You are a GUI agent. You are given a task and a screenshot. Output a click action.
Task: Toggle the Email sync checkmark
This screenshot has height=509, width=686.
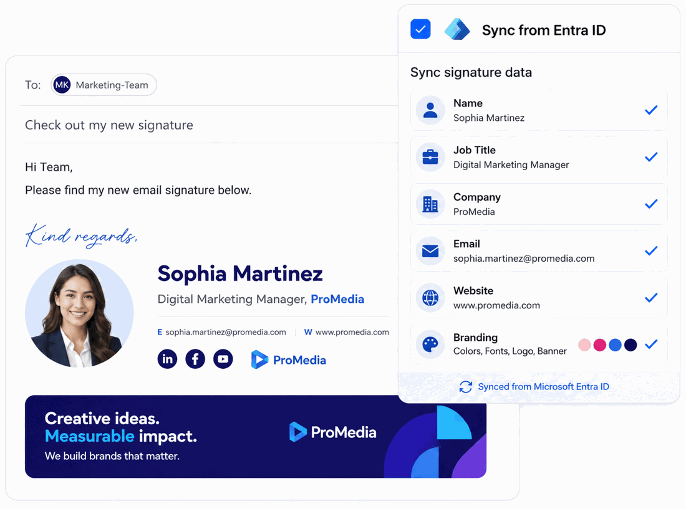651,251
